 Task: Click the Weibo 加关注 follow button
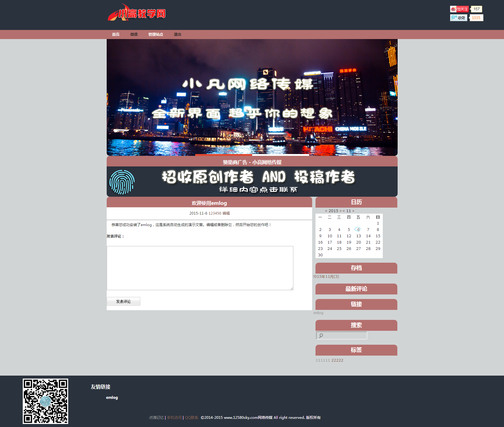459,9
